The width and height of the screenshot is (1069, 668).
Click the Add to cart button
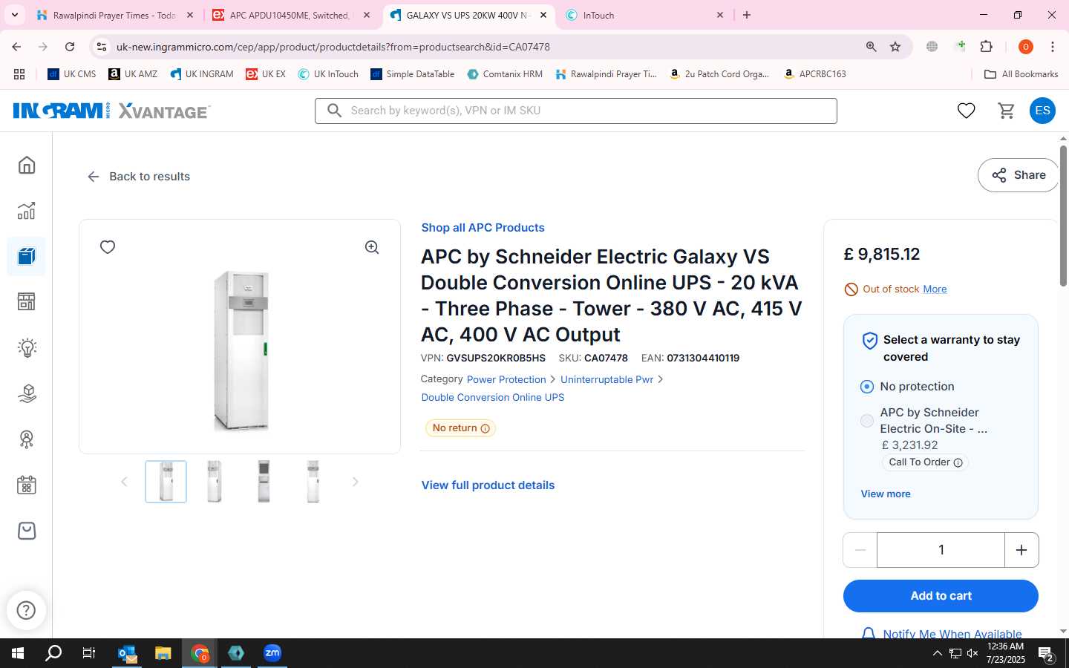(941, 596)
